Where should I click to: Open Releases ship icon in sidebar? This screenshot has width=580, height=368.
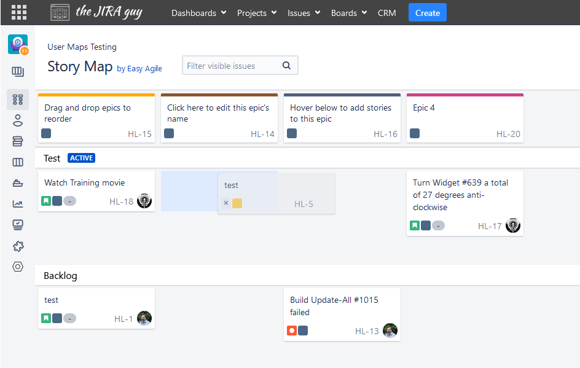click(18, 183)
